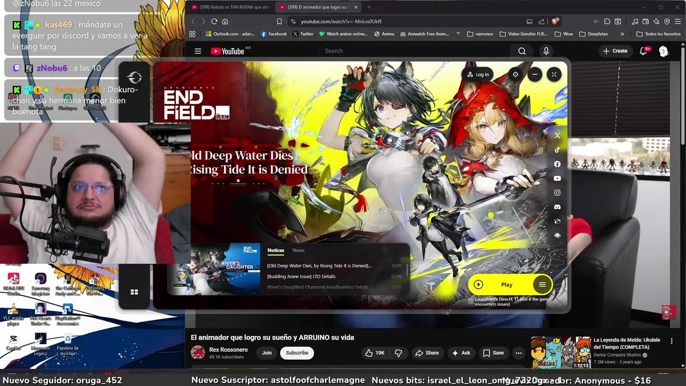Open the La Leyenda de Melda video thumbnail

click(x=561, y=352)
